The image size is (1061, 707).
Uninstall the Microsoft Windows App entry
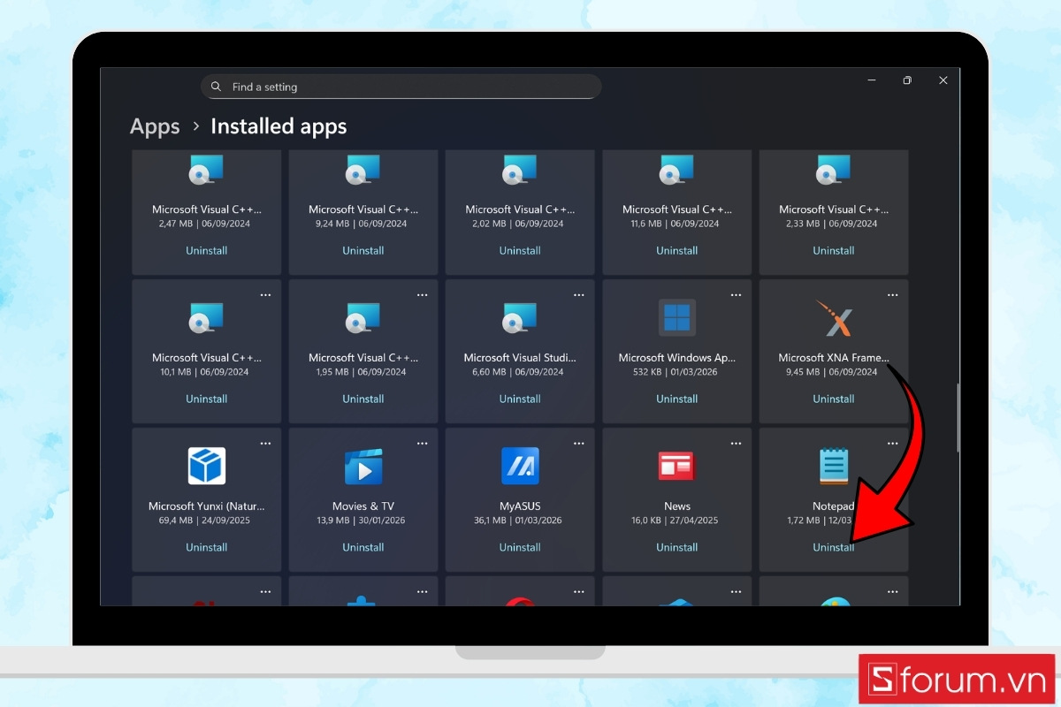677,399
